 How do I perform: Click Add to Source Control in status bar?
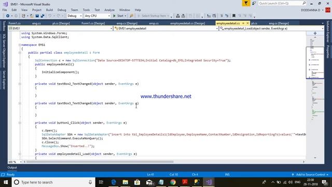(x=310, y=175)
